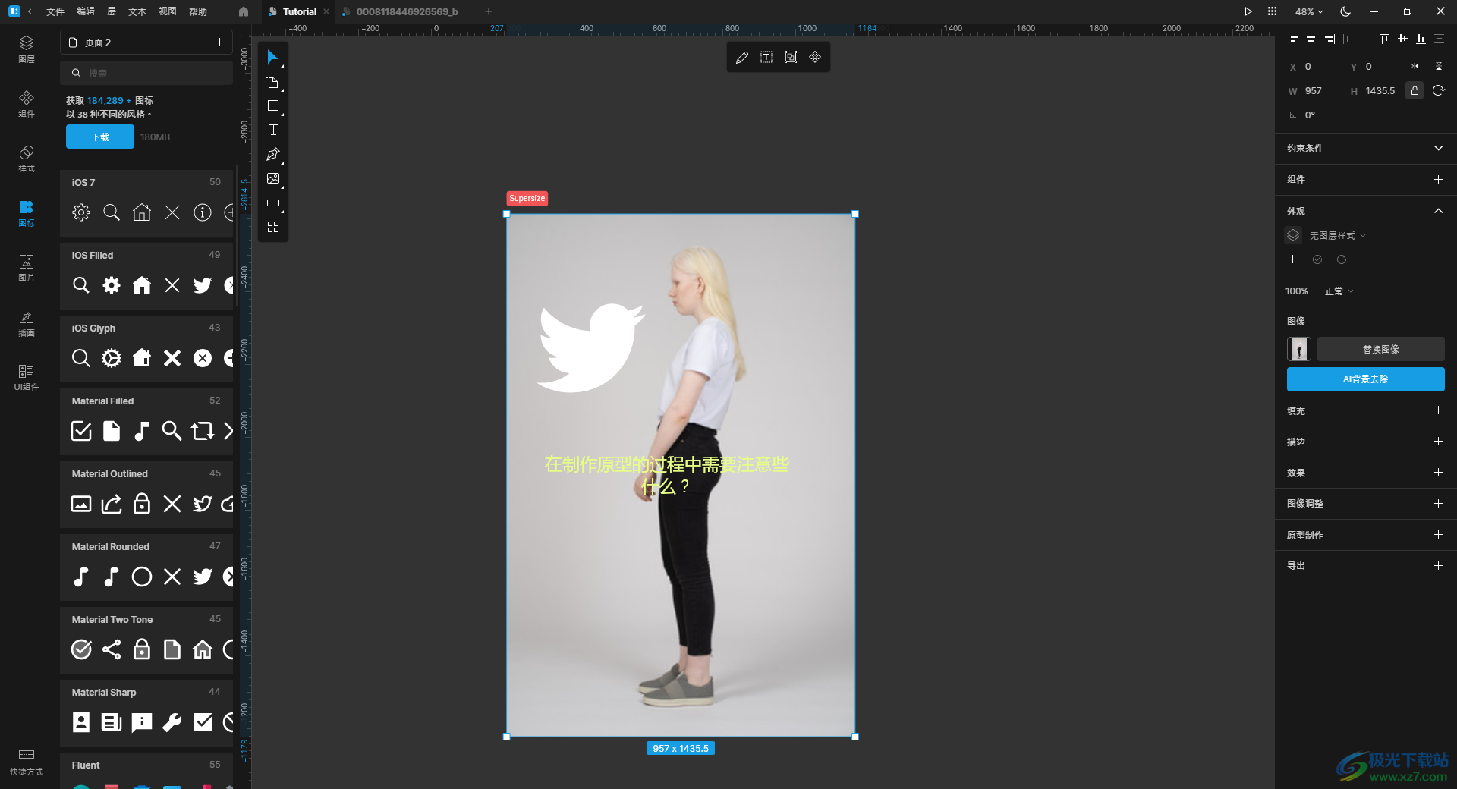Collapse the 外观 appearance section
1457x789 pixels.
pyautogui.click(x=1438, y=211)
